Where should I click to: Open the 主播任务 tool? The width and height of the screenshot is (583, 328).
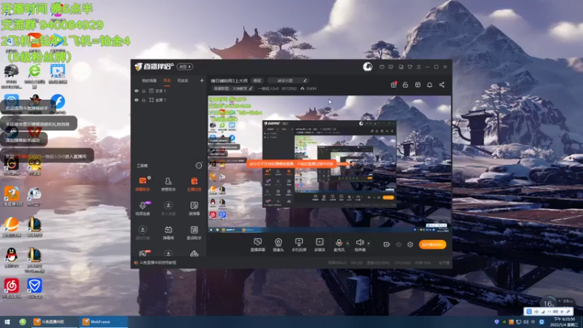[194, 184]
